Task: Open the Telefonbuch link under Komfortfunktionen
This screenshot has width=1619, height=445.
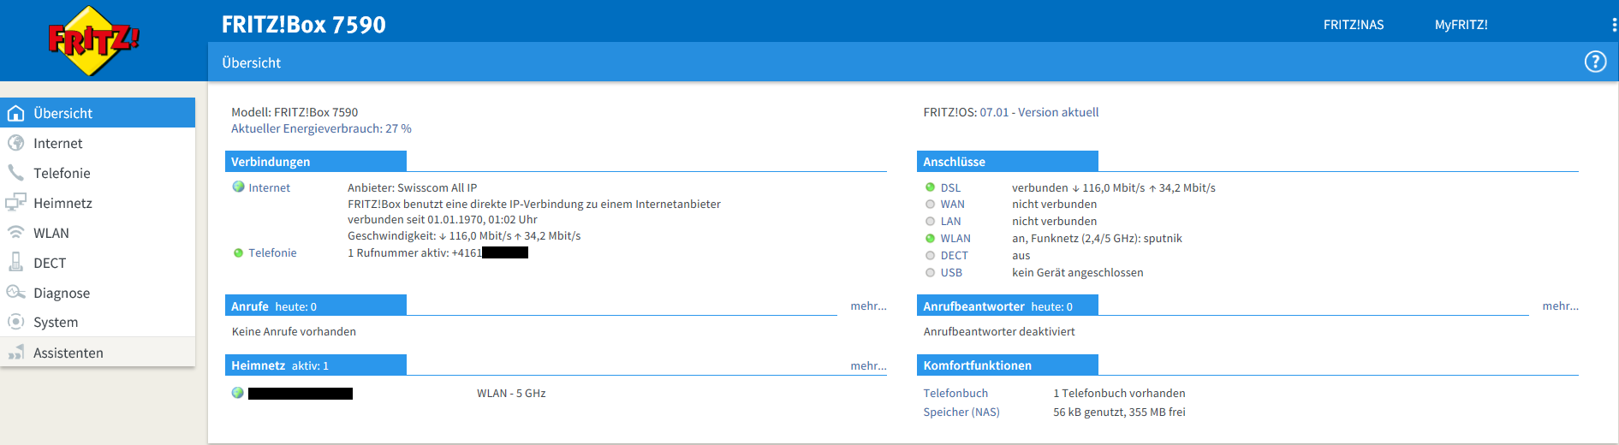Action: click(955, 393)
